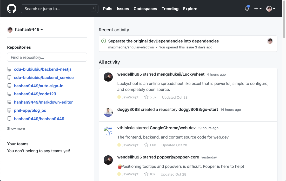Open Codespaces
The width and height of the screenshot is (286, 181).
145,9
